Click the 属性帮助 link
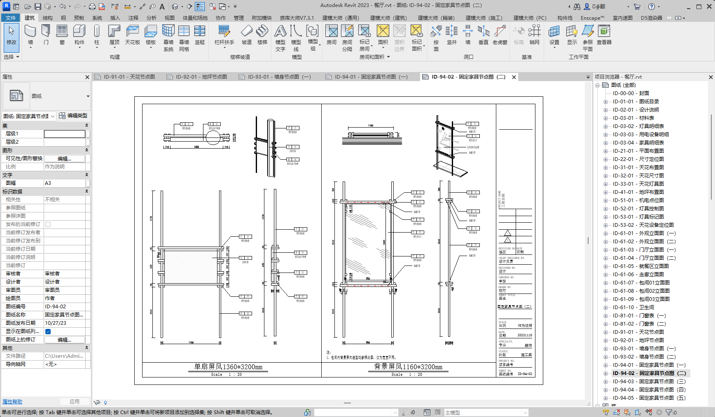The image size is (715, 417). (x=12, y=402)
